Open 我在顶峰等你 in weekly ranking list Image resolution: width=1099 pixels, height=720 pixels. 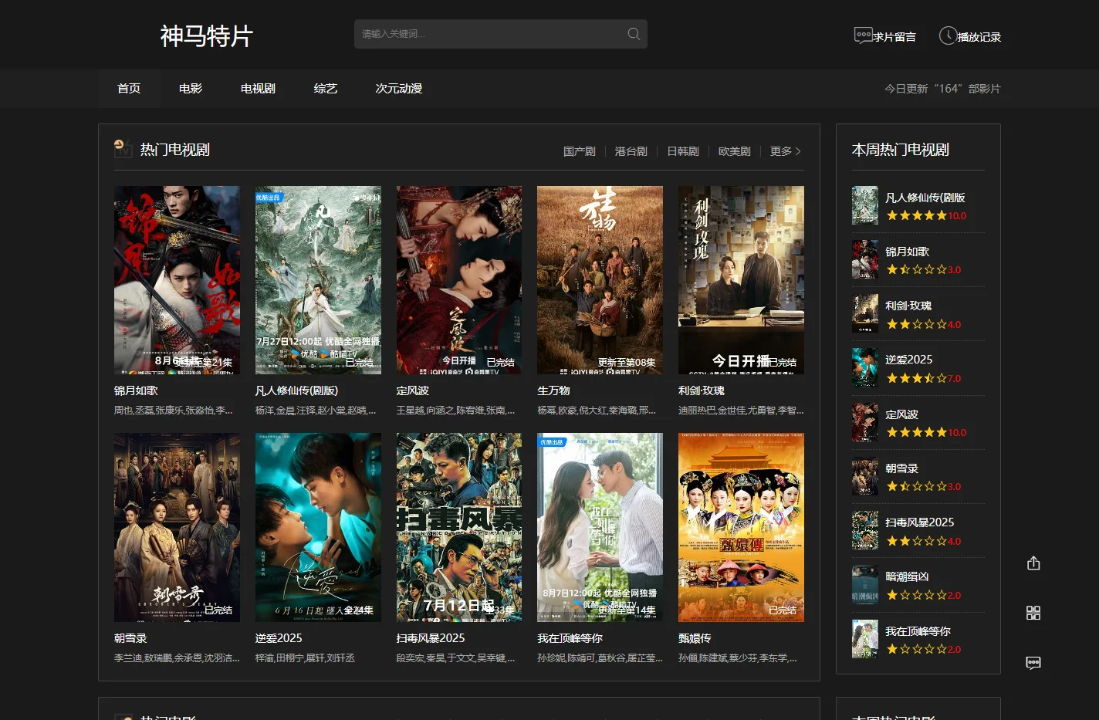point(918,631)
